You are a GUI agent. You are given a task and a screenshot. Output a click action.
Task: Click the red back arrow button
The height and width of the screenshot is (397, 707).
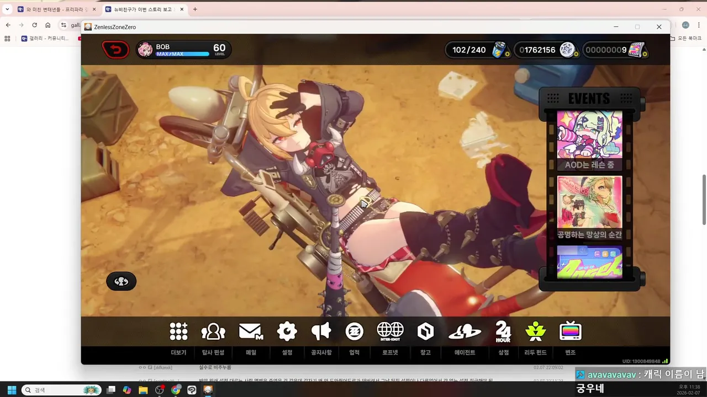tap(115, 50)
